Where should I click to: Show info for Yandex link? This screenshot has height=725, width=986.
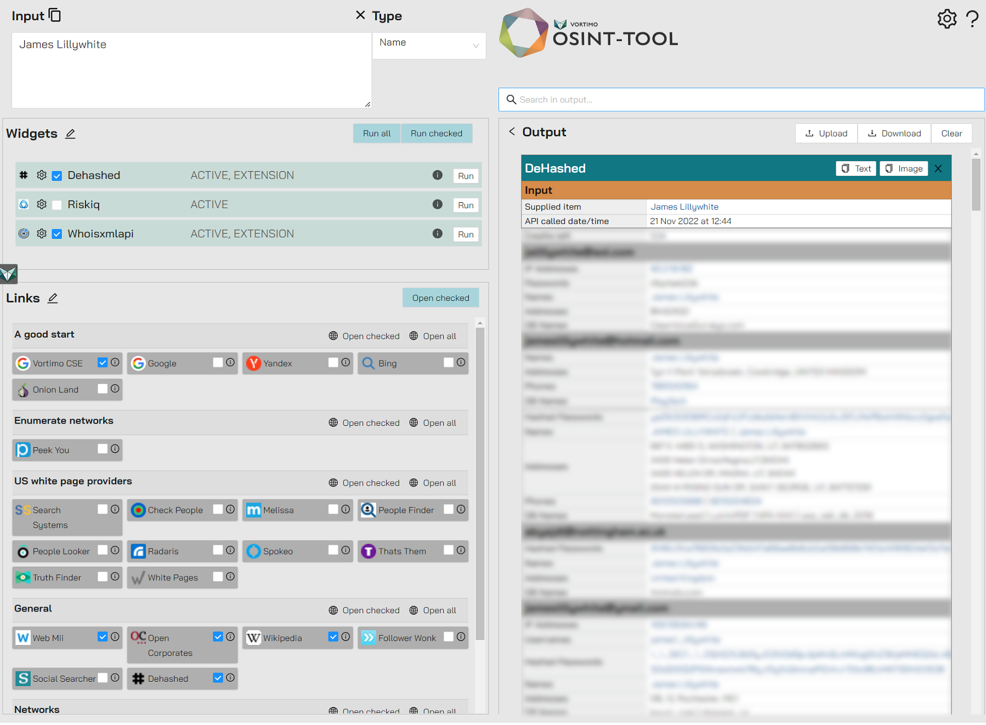tap(345, 363)
